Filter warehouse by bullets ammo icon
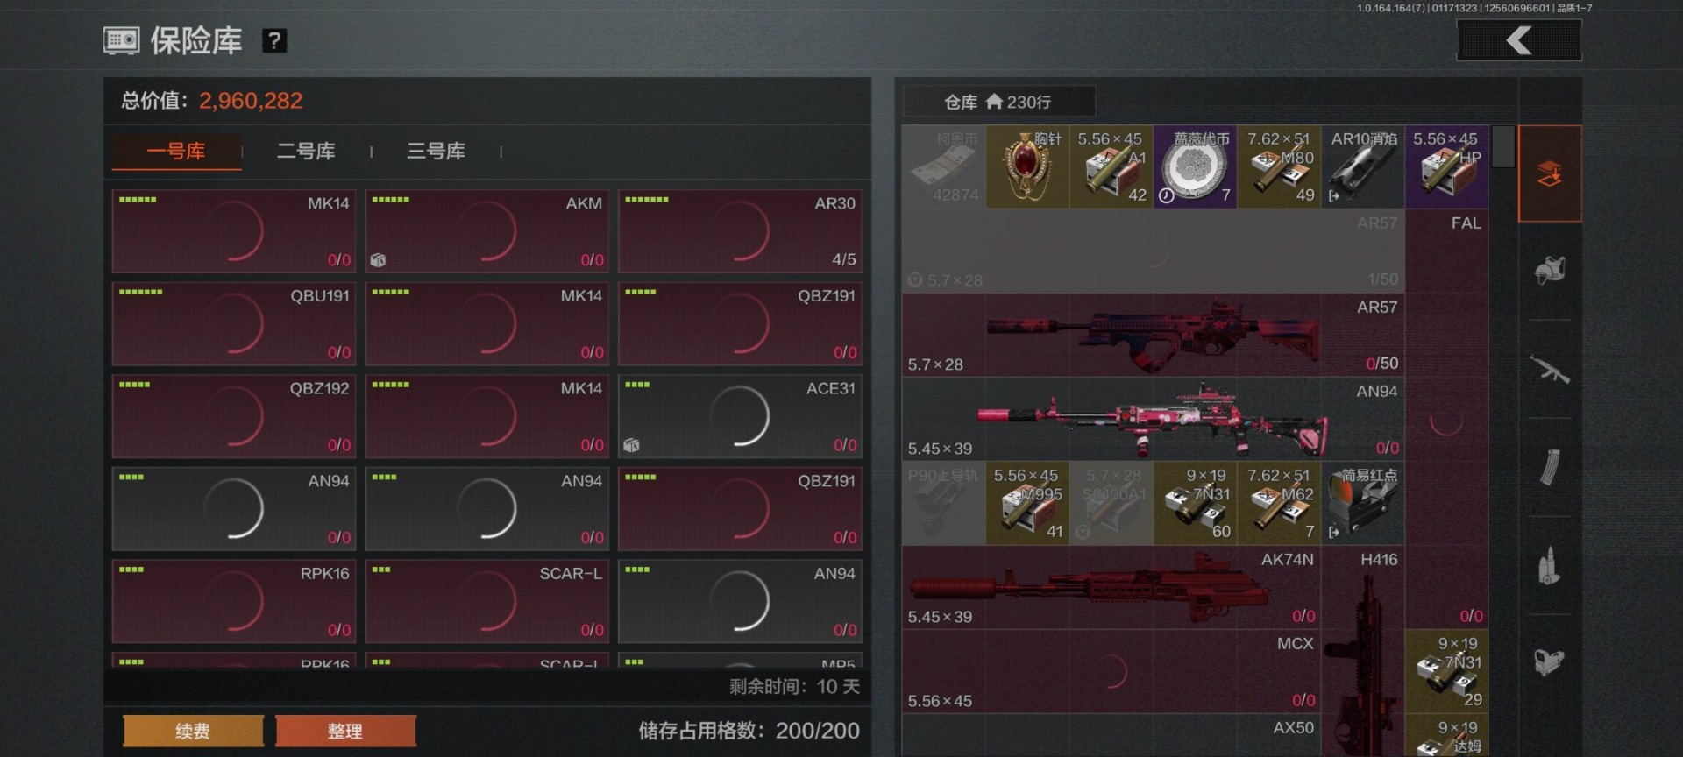This screenshot has width=1683, height=757. pos(1550,566)
